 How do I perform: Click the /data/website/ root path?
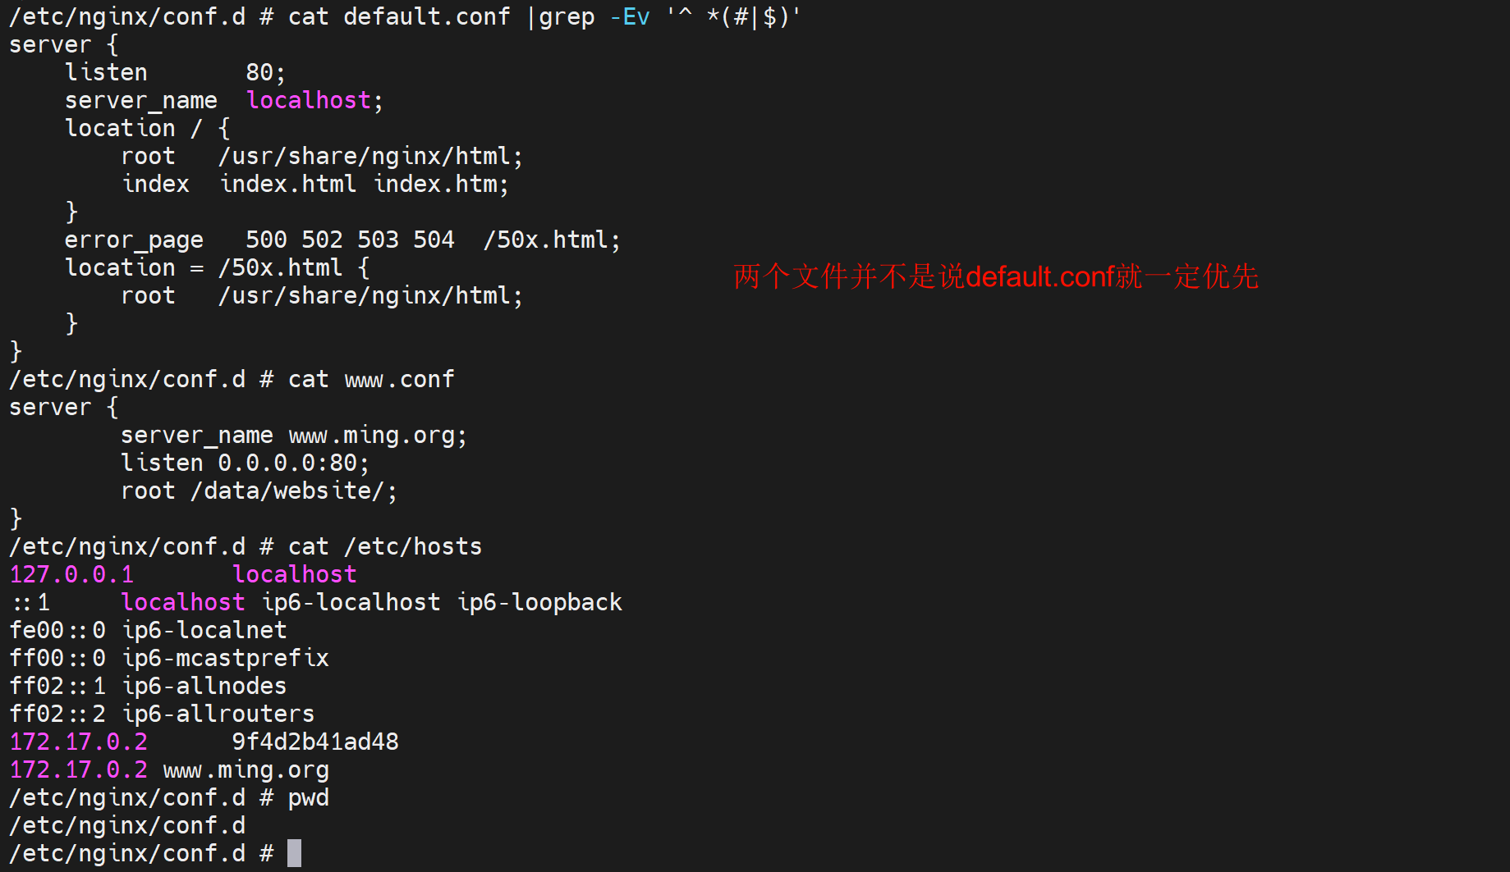[287, 491]
